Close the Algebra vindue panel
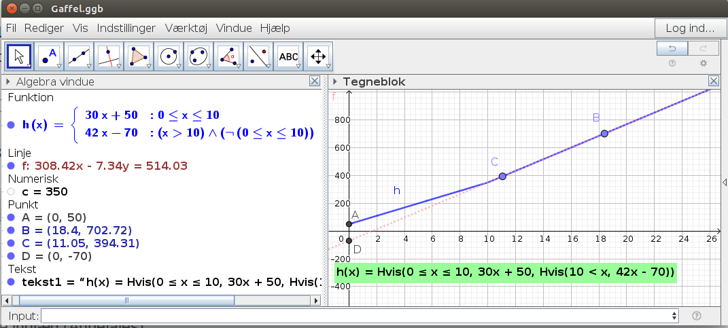728x328 pixels. click(x=315, y=81)
